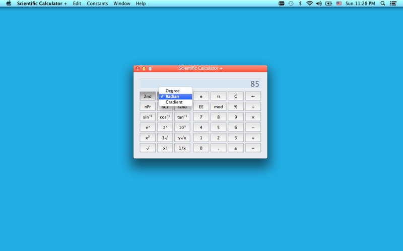Open the Scientific Calculator + app menu
The width and height of the screenshot is (403, 251).
pyautogui.click(x=42, y=4)
